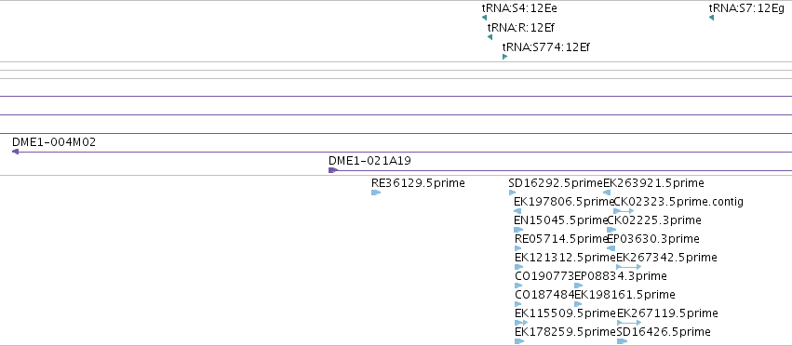Click the blue glyph under EK267119.5prime
The width and height of the screenshot is (792, 346).
tap(629, 323)
